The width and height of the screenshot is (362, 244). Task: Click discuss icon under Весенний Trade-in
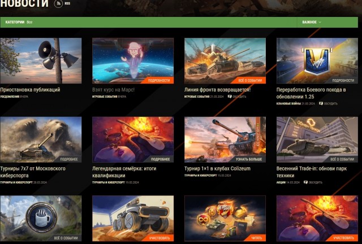click(x=305, y=182)
